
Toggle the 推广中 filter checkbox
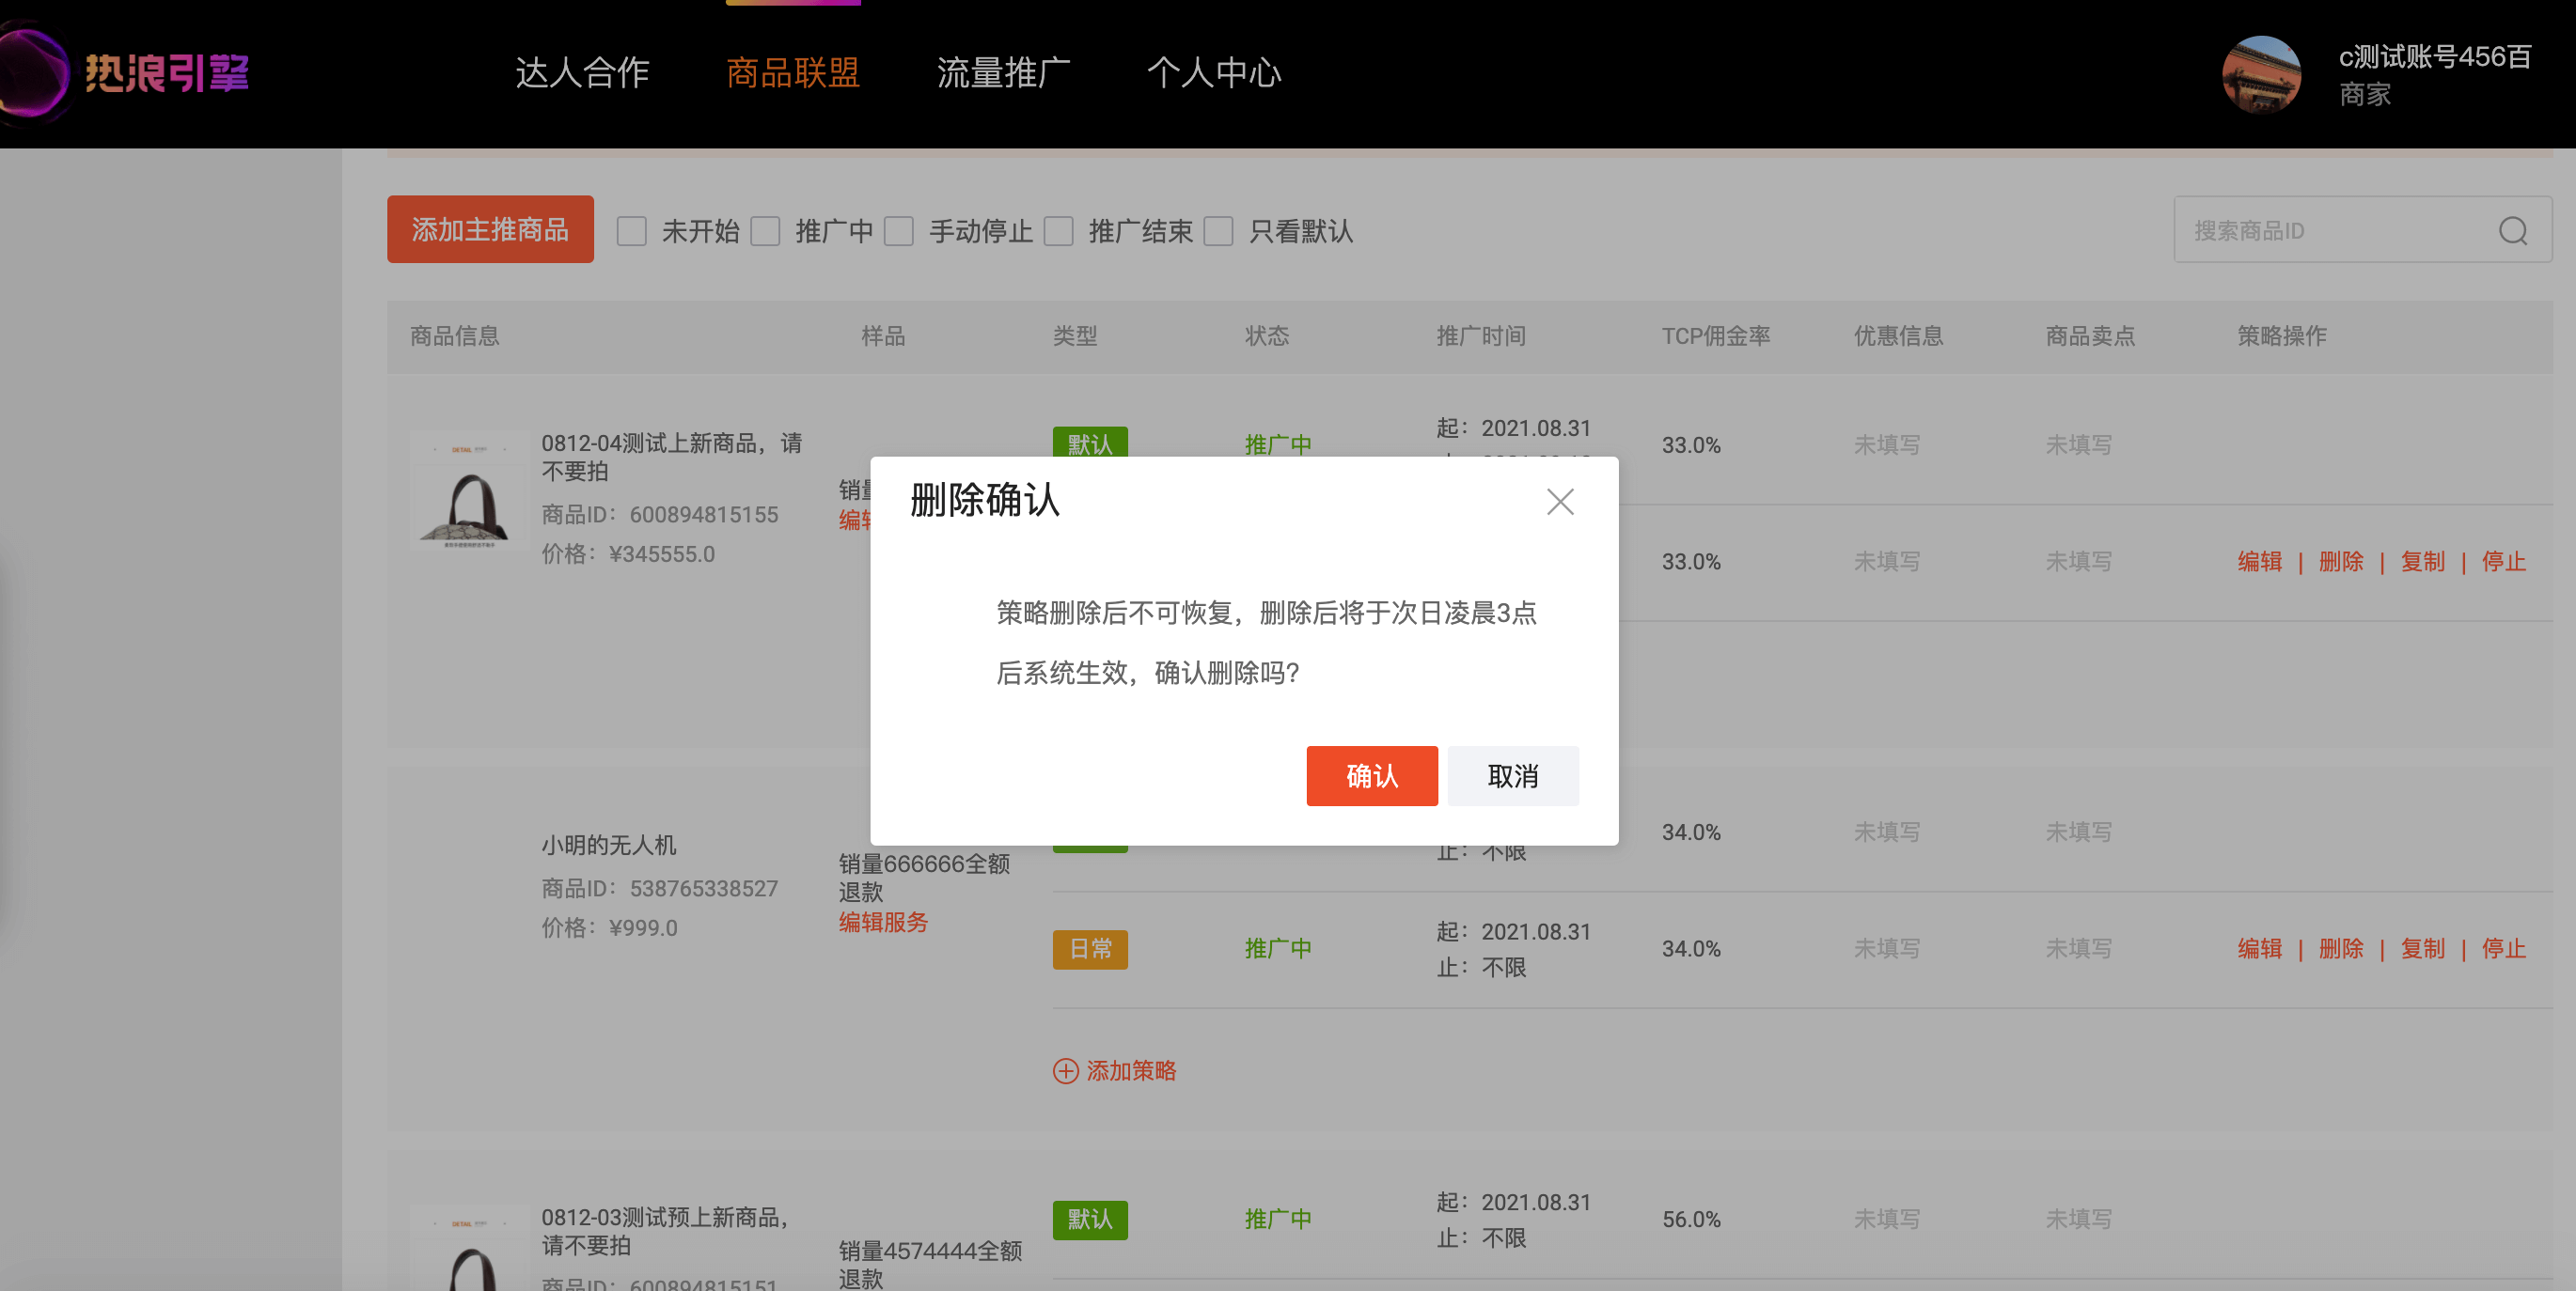765,232
